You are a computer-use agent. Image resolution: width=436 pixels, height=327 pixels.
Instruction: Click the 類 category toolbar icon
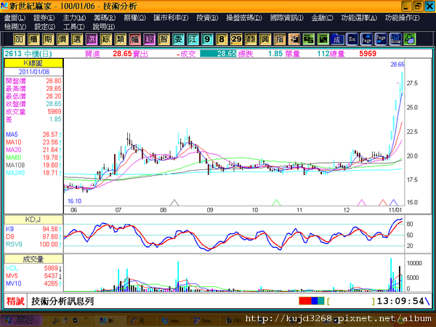pyautogui.click(x=120, y=39)
